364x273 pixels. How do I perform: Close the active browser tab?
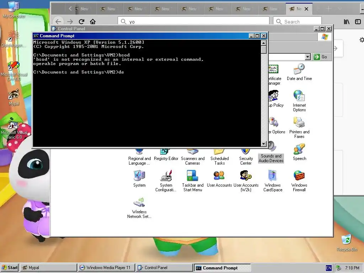(x=306, y=9)
